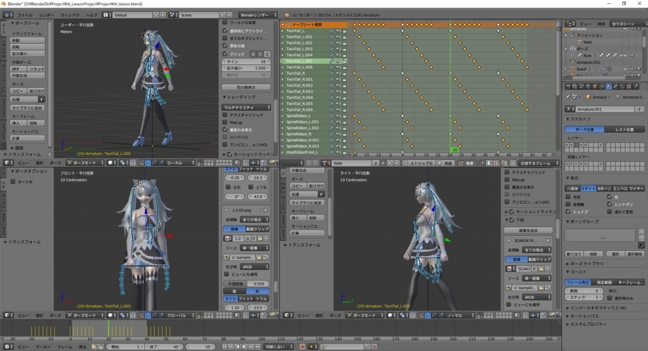The image size is (648, 351).
Task: Open the Render (レンダー) menu
Action: (46, 15)
